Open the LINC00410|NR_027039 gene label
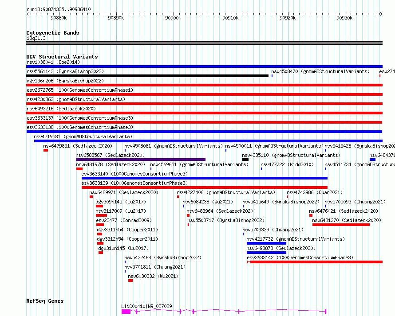 (146, 306)
